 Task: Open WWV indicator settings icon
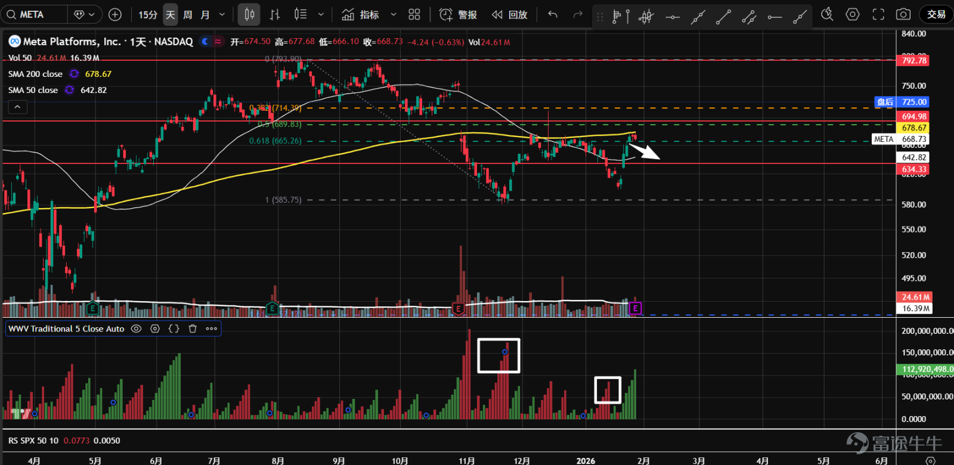155,328
